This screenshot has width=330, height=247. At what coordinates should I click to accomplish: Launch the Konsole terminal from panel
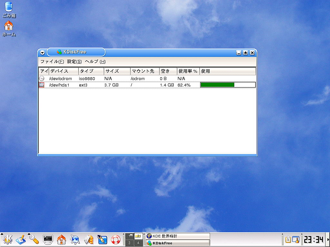point(48,240)
